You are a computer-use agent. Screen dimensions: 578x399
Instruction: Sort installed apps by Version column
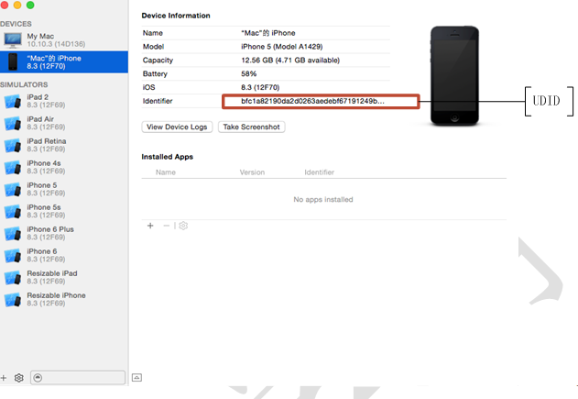tap(252, 172)
